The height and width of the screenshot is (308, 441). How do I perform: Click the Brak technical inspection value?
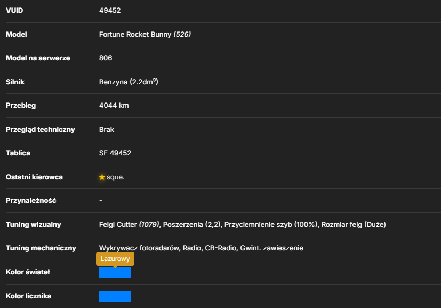(x=107, y=130)
